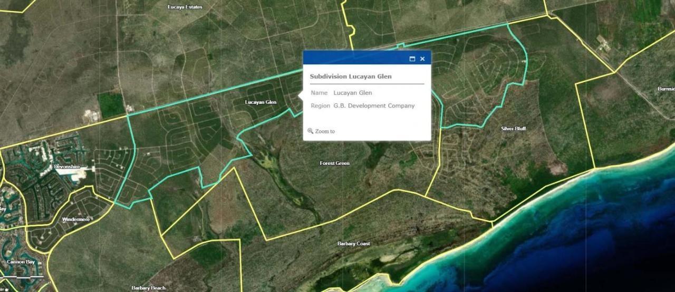Viewport: 675px width, 292px height.
Task: Click the Barbary Coast label
Action: click(353, 244)
